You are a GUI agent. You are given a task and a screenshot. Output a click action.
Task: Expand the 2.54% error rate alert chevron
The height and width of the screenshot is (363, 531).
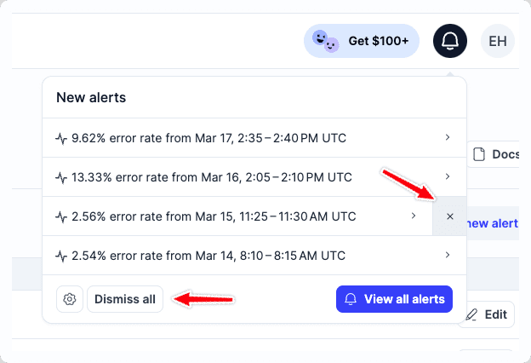click(448, 256)
